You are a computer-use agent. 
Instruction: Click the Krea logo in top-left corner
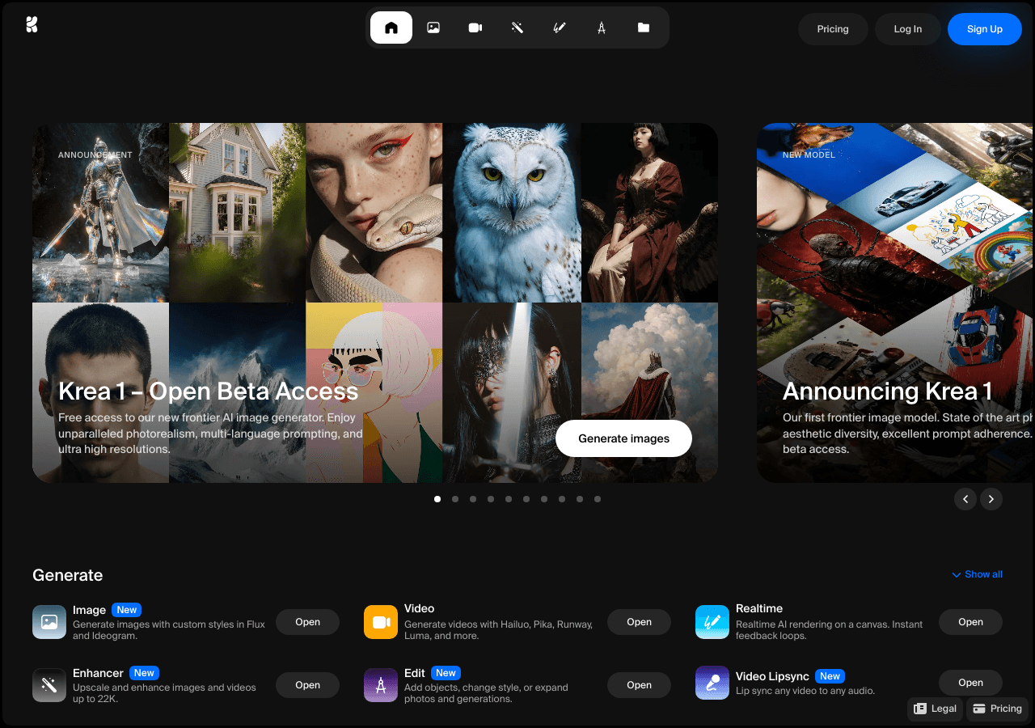(32, 25)
